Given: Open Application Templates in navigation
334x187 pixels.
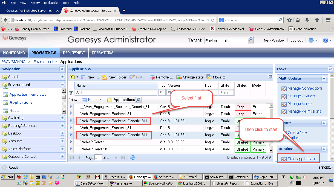Looking at the screenshot, I should [28, 94].
